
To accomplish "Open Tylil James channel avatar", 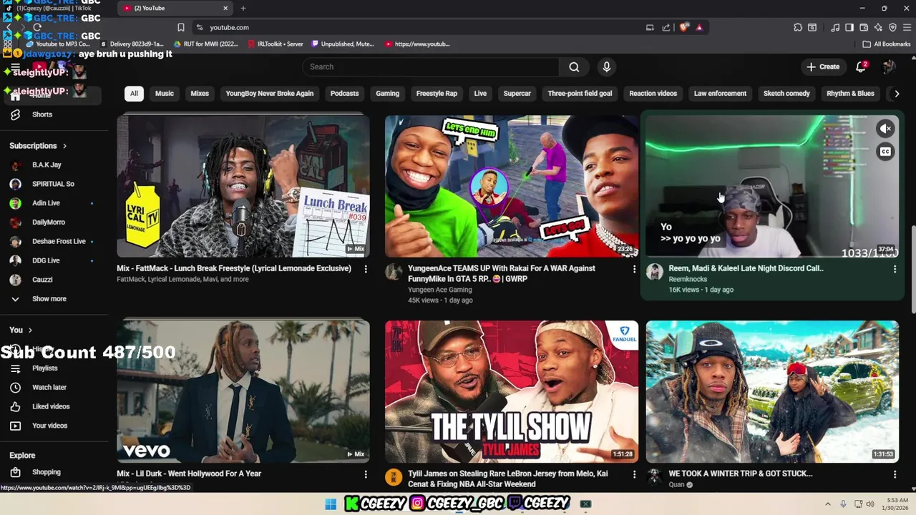I will tap(393, 477).
